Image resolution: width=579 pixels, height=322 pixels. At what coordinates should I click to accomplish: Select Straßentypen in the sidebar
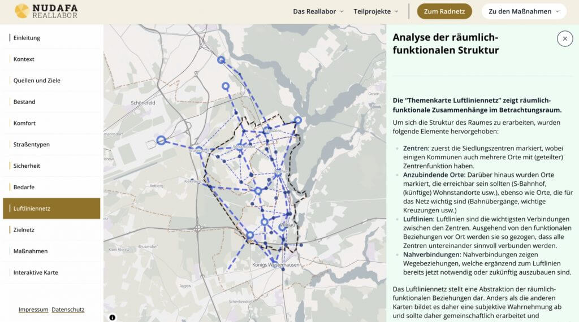[32, 145]
